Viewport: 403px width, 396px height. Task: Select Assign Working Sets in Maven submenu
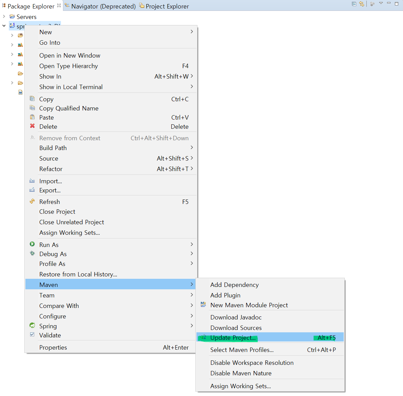(x=270, y=386)
